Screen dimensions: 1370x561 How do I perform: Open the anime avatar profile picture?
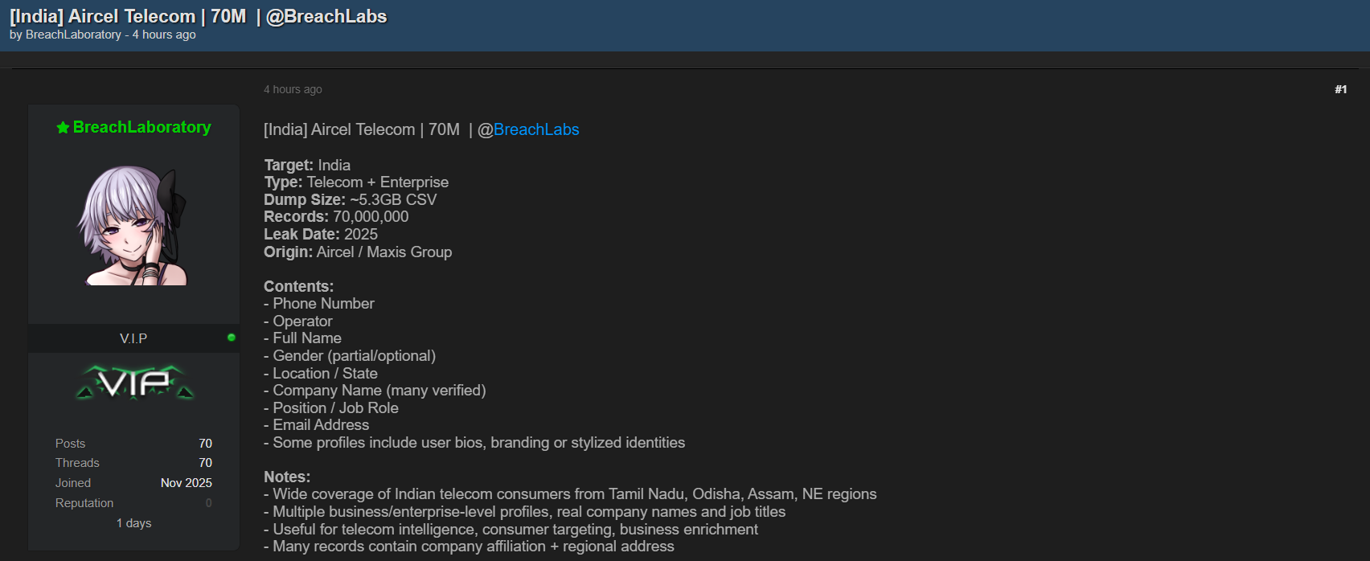pos(133,226)
